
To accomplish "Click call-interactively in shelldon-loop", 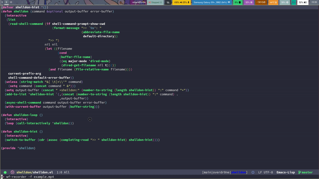I will [34, 123].
